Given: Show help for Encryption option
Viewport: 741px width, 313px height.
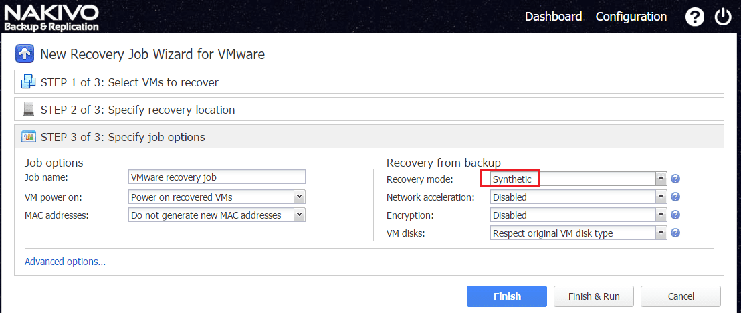Looking at the screenshot, I should pyautogui.click(x=675, y=215).
